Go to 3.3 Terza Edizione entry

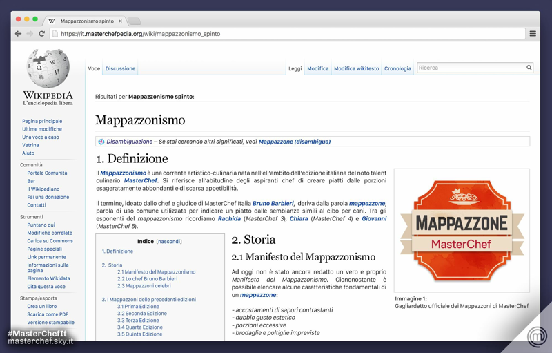pyautogui.click(x=139, y=321)
